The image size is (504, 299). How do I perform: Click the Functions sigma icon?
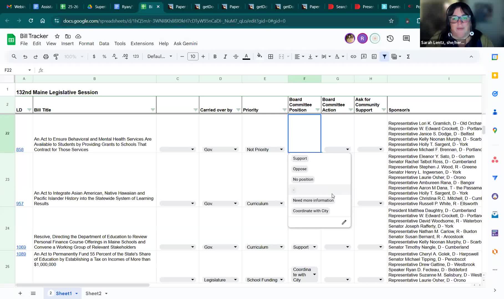point(408,56)
